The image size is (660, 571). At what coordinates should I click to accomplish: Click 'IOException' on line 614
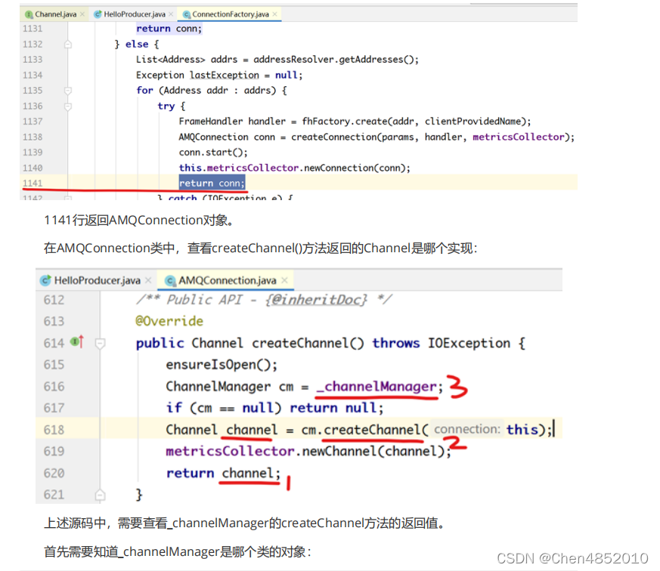click(469, 343)
